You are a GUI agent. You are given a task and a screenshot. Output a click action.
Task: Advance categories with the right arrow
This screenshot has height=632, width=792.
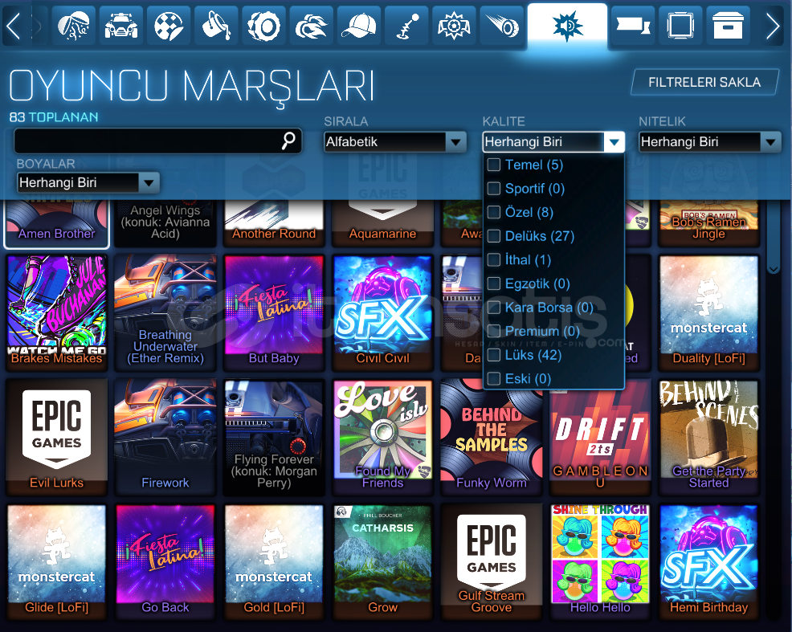[773, 26]
